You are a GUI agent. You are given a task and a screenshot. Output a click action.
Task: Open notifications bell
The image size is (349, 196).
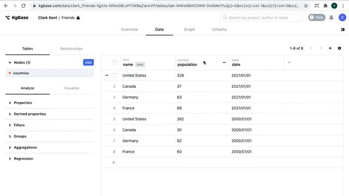point(331,17)
